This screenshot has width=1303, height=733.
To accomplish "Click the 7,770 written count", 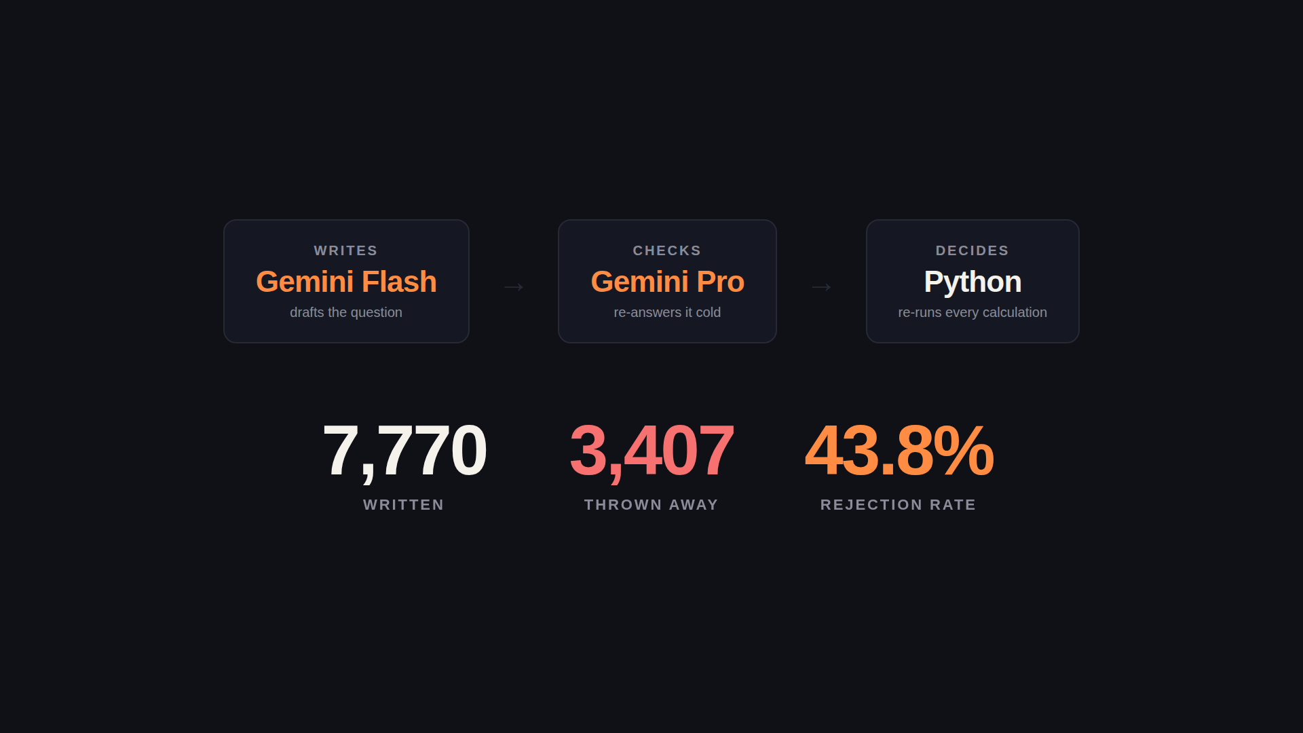I will tap(404, 451).
